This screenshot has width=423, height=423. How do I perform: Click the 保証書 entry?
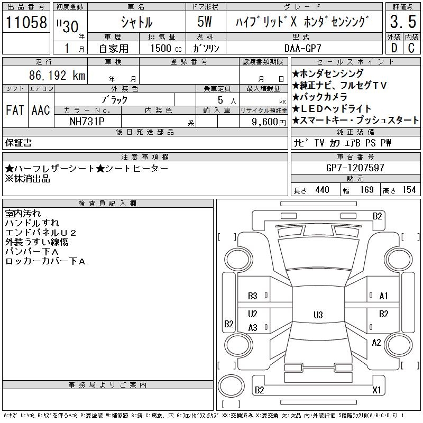click(x=19, y=143)
